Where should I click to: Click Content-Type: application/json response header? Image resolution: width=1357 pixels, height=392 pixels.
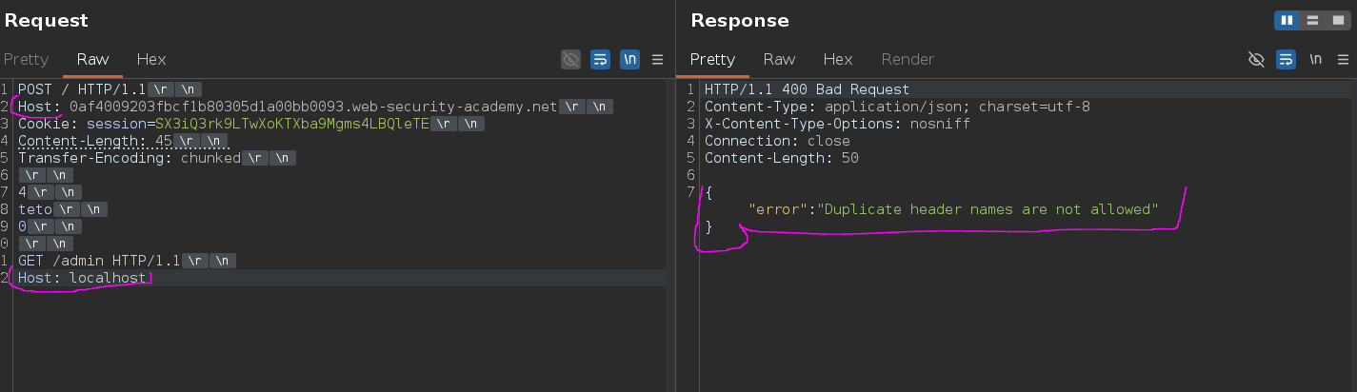(897, 107)
